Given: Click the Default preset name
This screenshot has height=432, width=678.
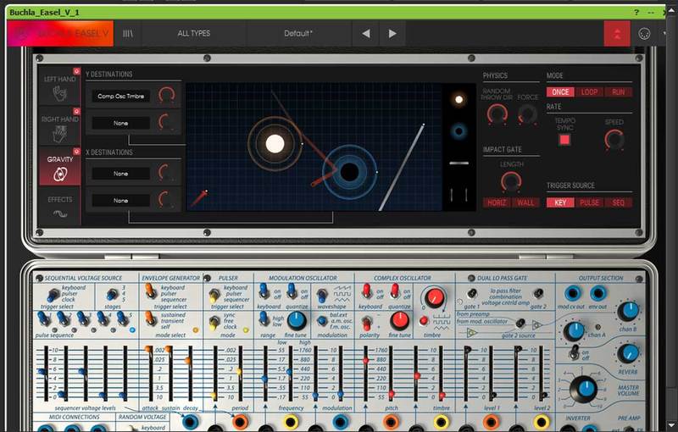Looking at the screenshot, I should click(298, 34).
